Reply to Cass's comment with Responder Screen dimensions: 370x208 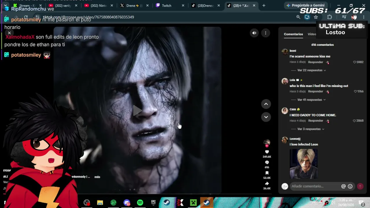[x=315, y=121]
